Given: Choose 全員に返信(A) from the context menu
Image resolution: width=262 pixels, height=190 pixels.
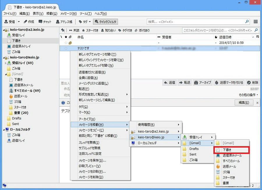Looking at the screenshot, I should [x=88, y=78].
